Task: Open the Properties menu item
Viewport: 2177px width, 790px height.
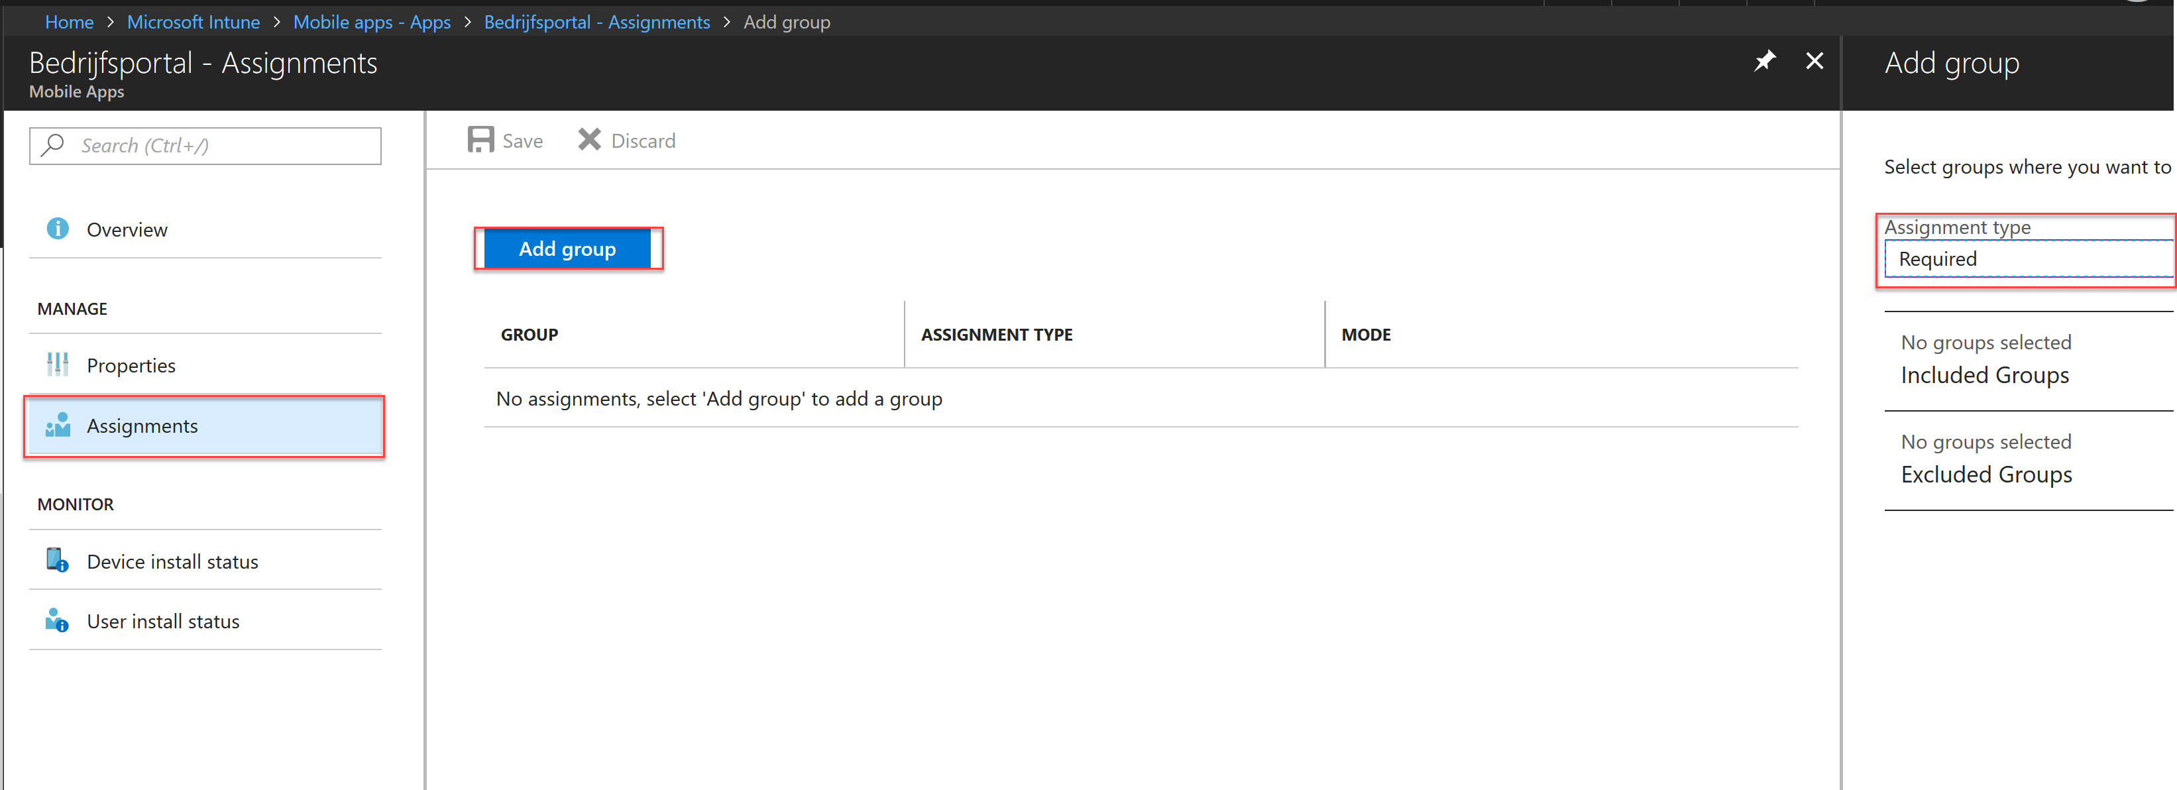Action: pos(131,366)
